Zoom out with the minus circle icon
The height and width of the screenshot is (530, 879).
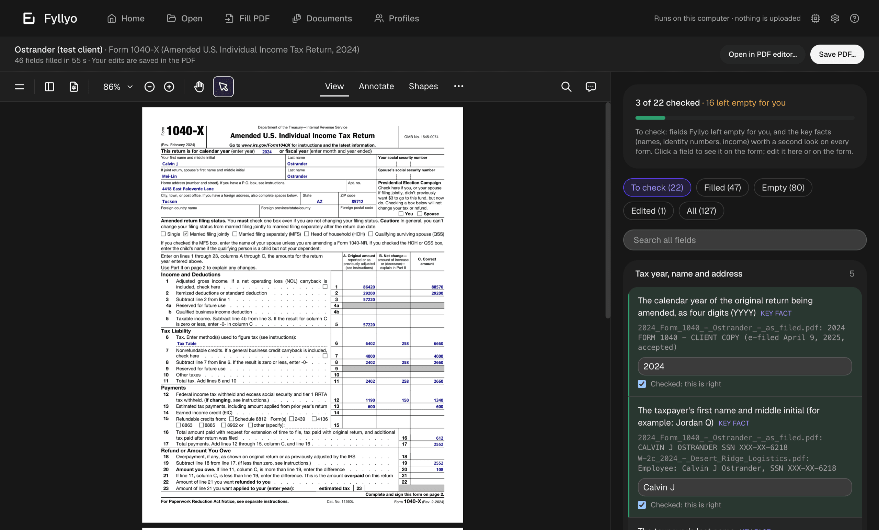[149, 87]
